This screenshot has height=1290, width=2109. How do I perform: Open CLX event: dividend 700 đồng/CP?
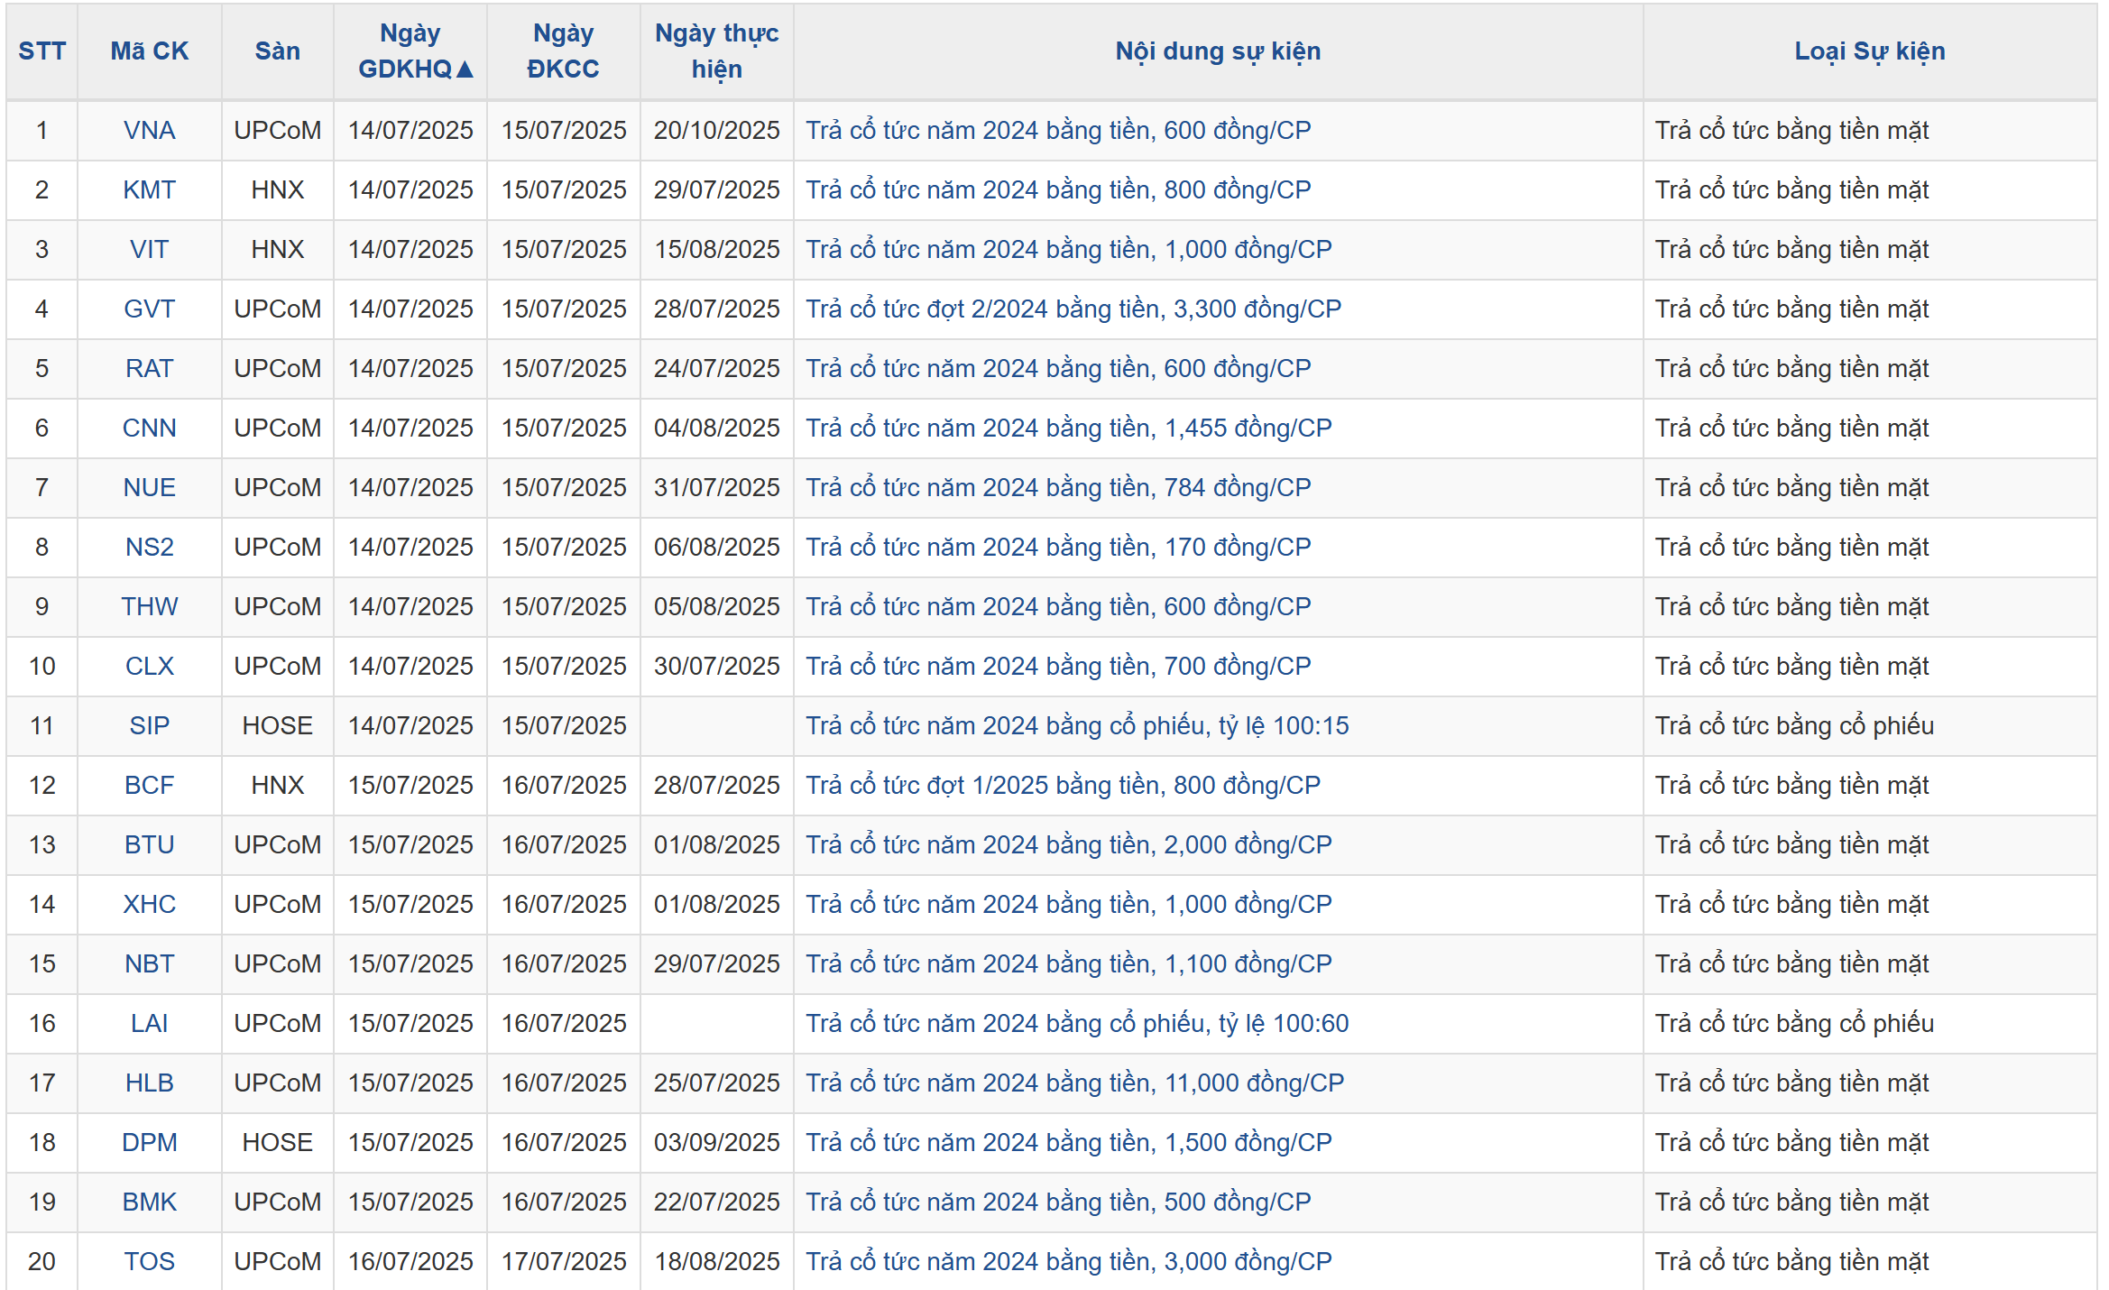click(x=1058, y=667)
